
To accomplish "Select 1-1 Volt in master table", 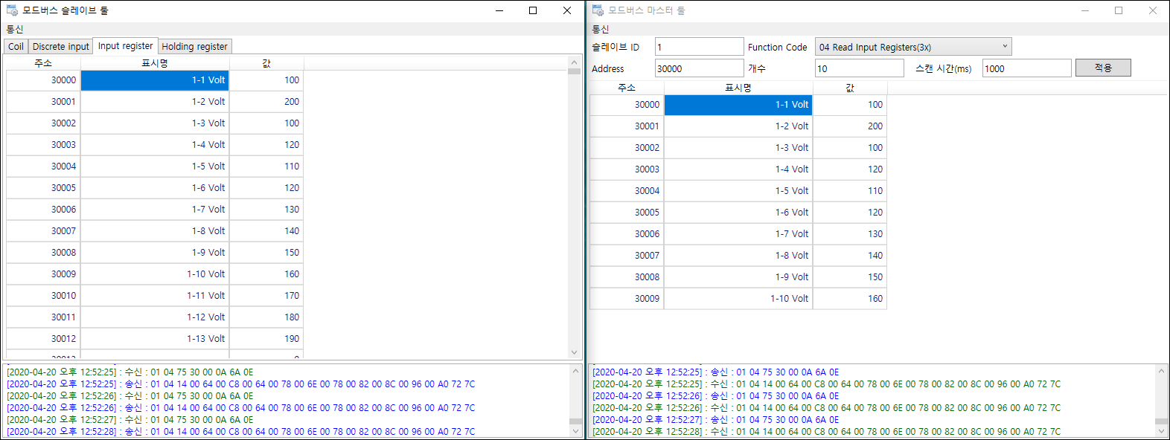I will pos(738,105).
